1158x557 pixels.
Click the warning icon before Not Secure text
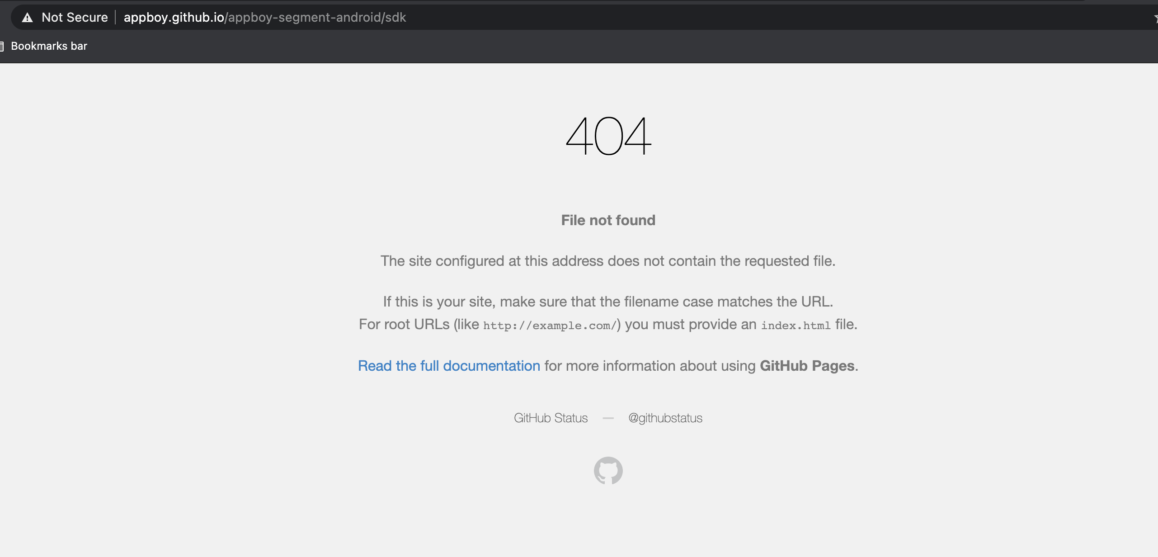coord(28,17)
